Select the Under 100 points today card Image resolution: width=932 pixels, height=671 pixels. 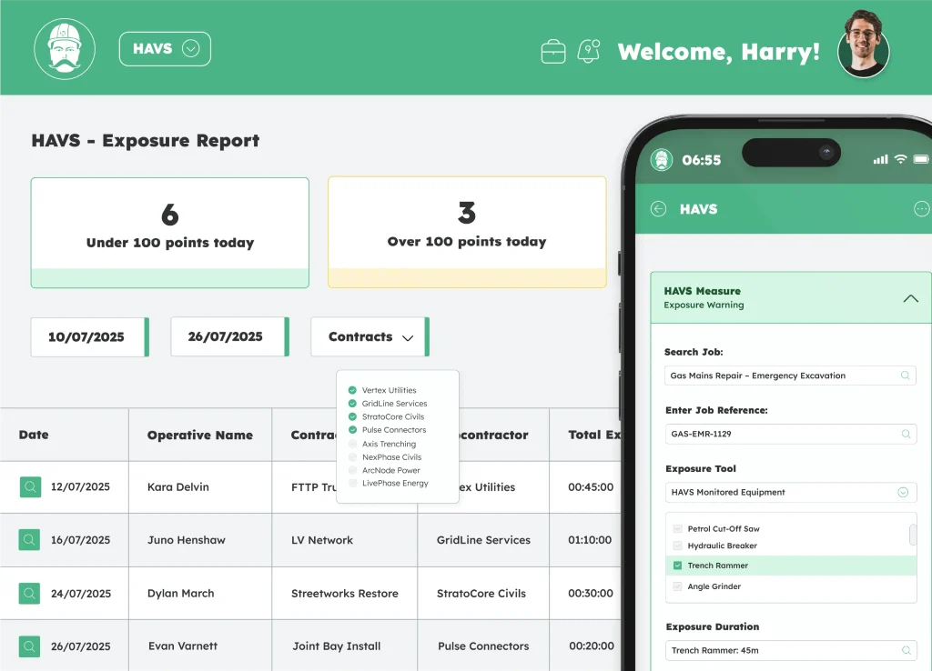[x=170, y=233]
